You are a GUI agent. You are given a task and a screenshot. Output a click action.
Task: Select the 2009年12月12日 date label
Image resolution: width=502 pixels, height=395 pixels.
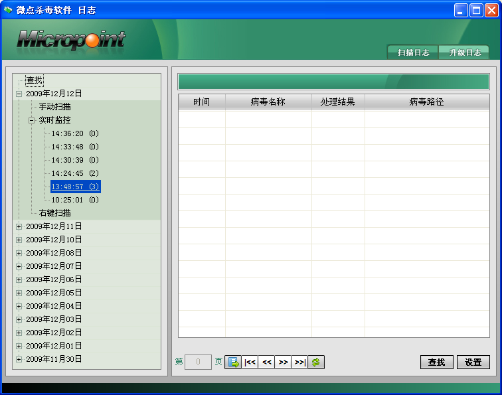tap(54, 94)
